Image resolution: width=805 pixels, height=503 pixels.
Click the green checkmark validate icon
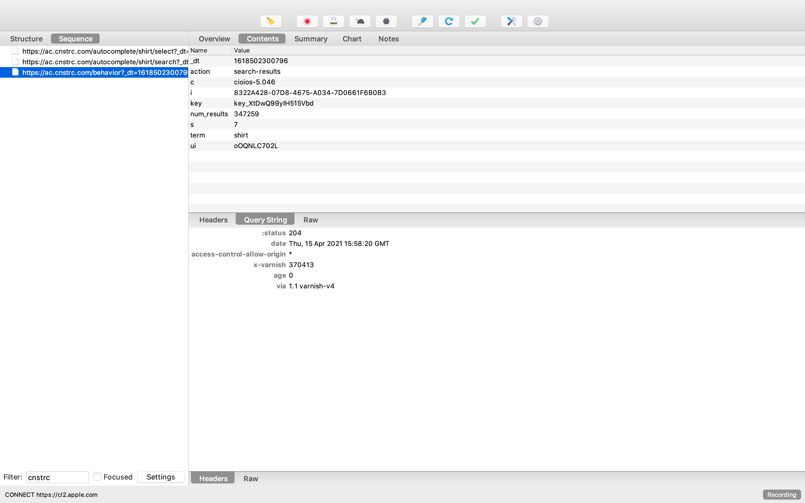click(475, 22)
